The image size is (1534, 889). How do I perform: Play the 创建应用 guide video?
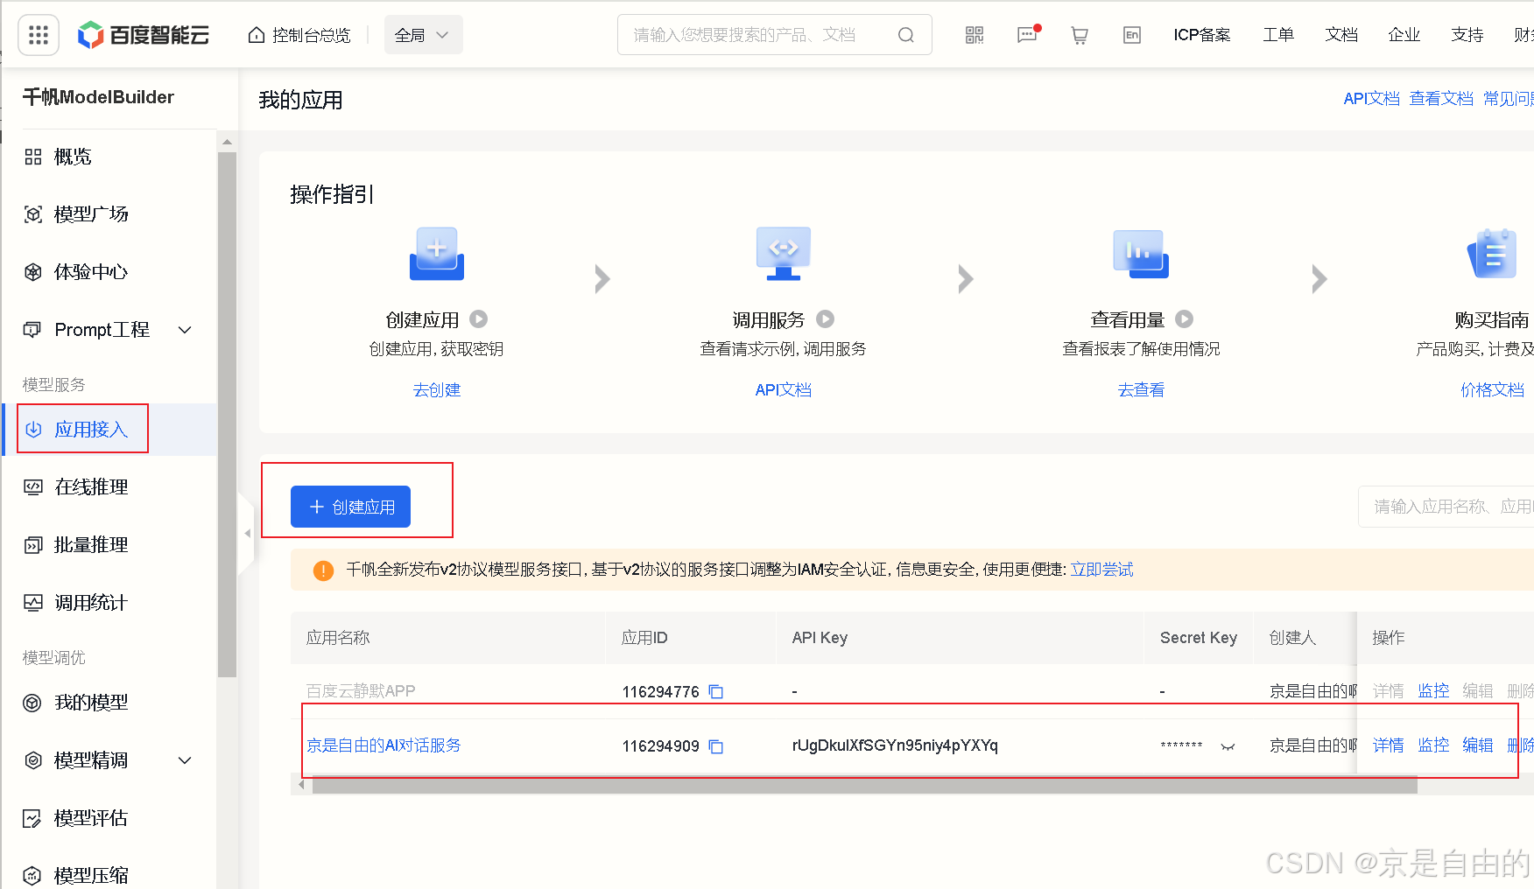479,319
